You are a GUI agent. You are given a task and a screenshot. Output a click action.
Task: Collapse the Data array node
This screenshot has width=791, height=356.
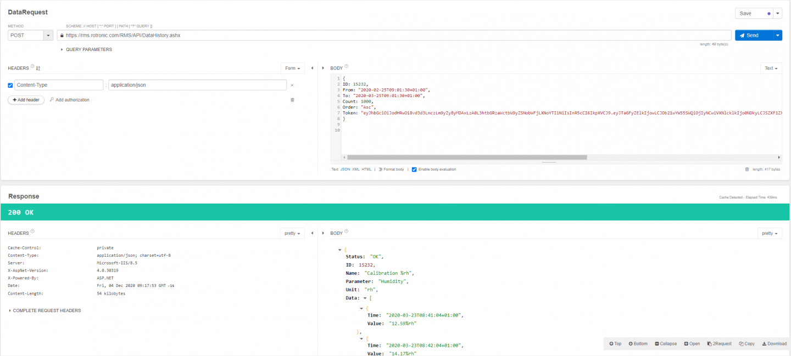(x=365, y=298)
